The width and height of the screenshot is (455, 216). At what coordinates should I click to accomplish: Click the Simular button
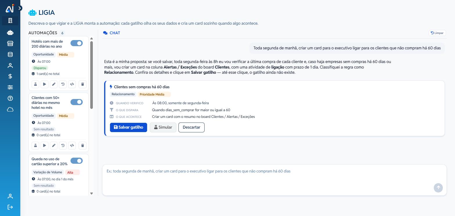(163, 127)
